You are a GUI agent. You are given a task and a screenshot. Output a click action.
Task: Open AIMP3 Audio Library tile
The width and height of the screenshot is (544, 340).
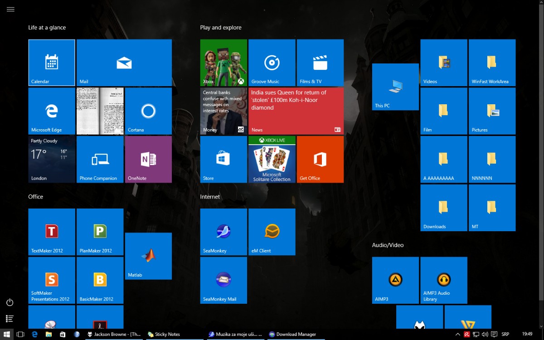tap(443, 280)
